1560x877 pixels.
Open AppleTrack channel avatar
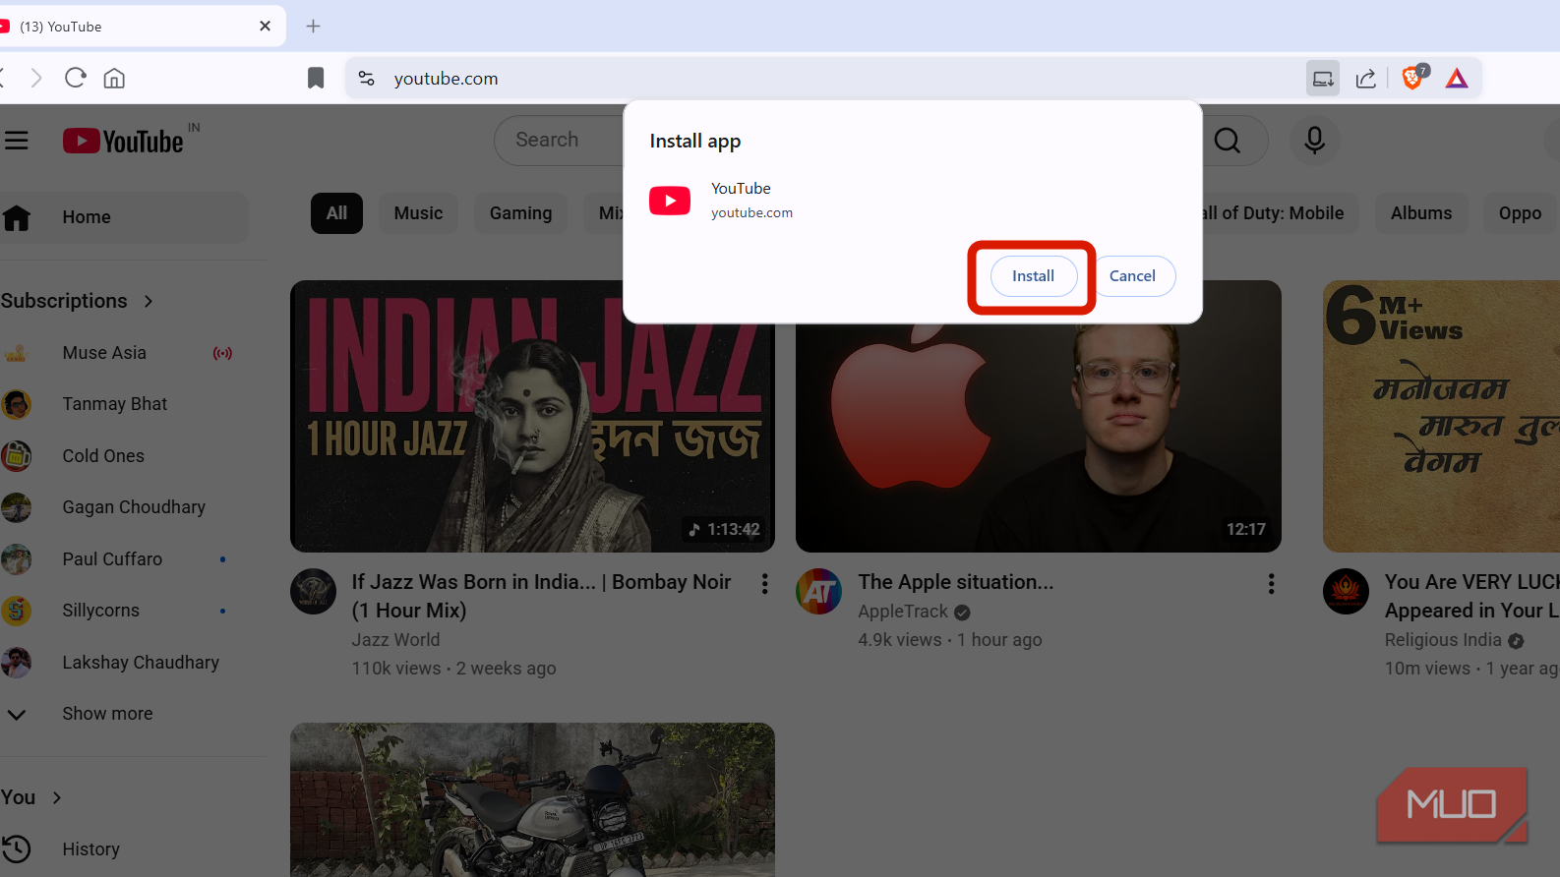[819, 592]
